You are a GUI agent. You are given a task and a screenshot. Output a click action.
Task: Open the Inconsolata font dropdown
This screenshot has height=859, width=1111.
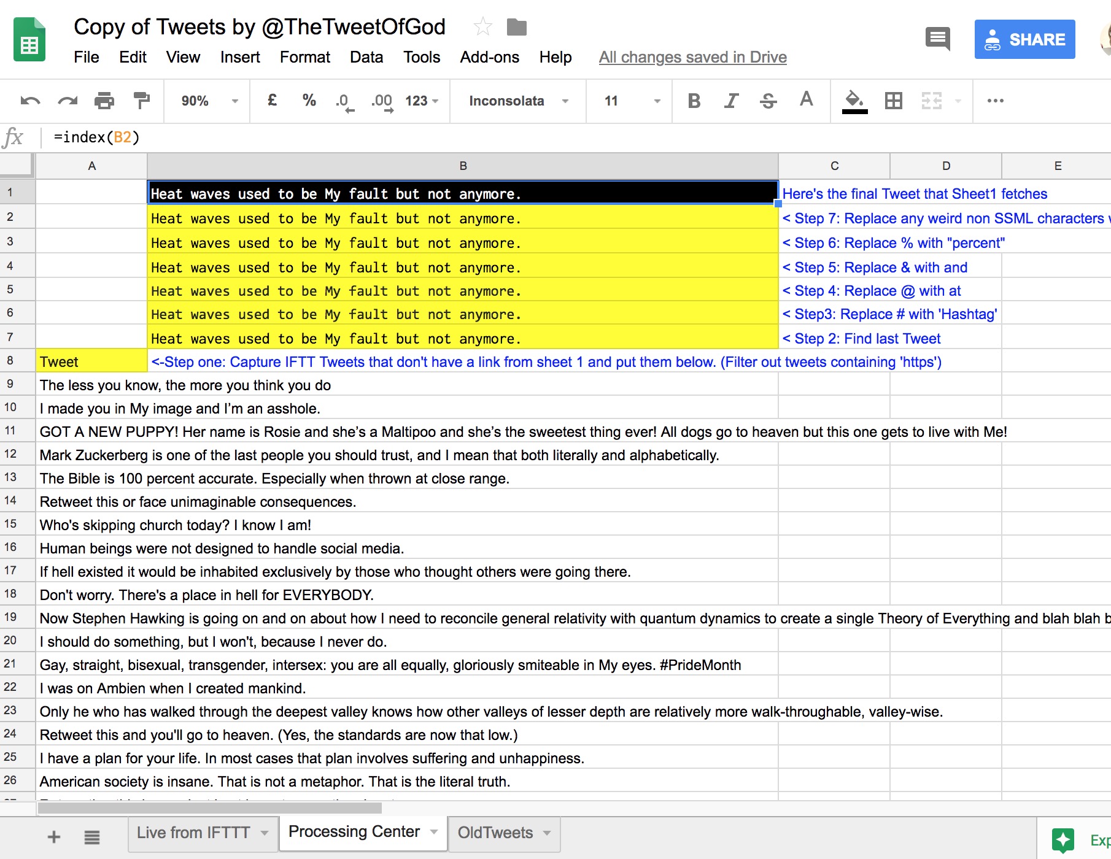519,101
